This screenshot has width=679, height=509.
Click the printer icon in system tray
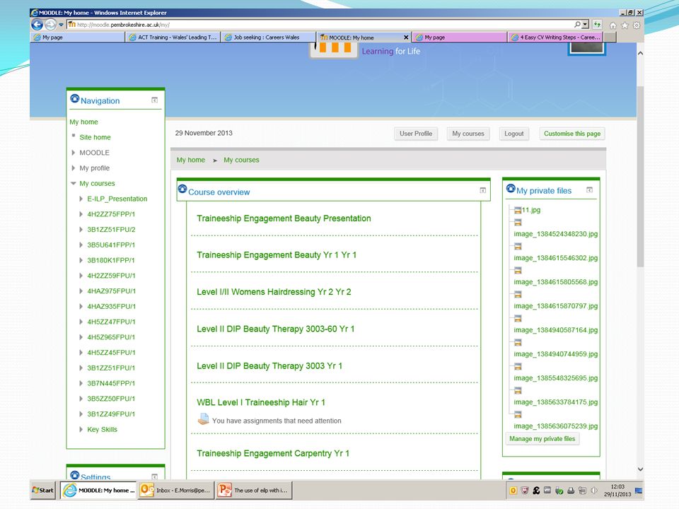point(571,491)
